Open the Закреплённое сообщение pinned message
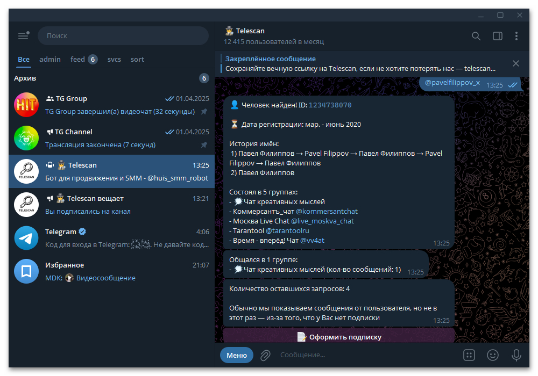 pyautogui.click(x=360, y=64)
